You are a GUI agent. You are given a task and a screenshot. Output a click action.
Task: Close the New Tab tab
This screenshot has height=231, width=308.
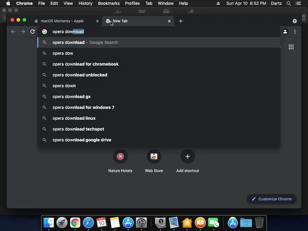coord(169,21)
